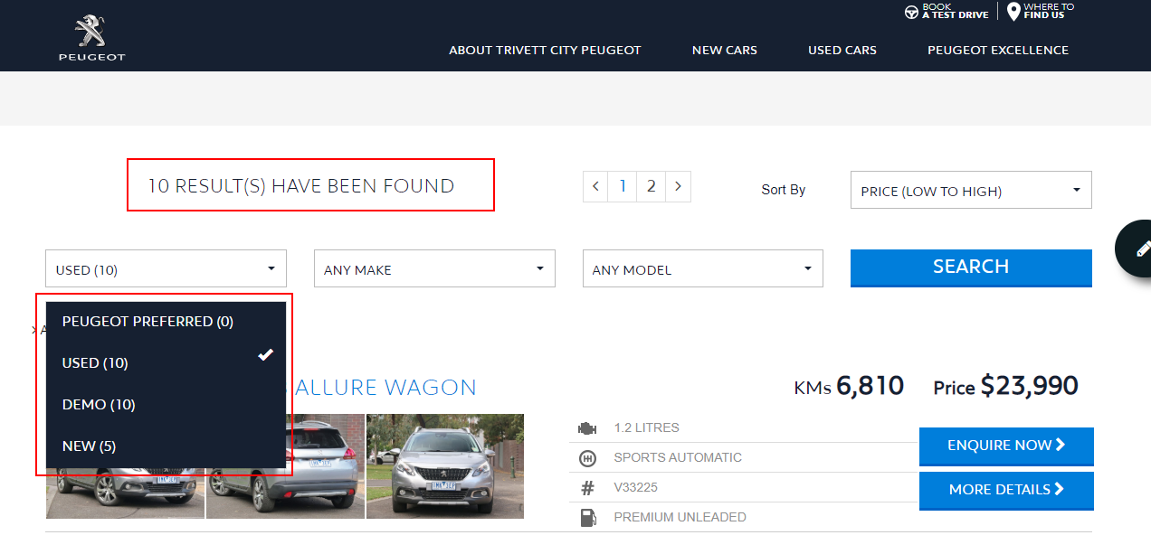This screenshot has width=1151, height=554.
Task: Click the ENQUIRE NOW button
Action: (x=1006, y=446)
